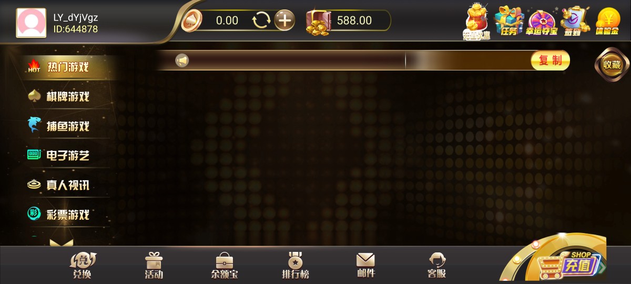Click the red envelope recharge bonus icon
The width and height of the screenshot is (631, 284).
(x=476, y=22)
